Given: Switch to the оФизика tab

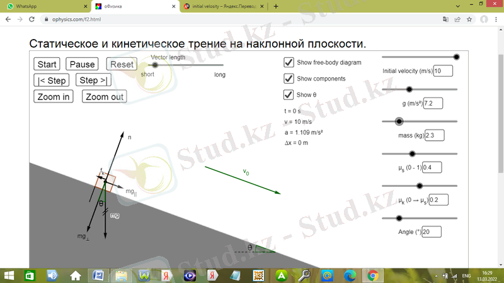Looking at the screenshot, I should pos(135,6).
